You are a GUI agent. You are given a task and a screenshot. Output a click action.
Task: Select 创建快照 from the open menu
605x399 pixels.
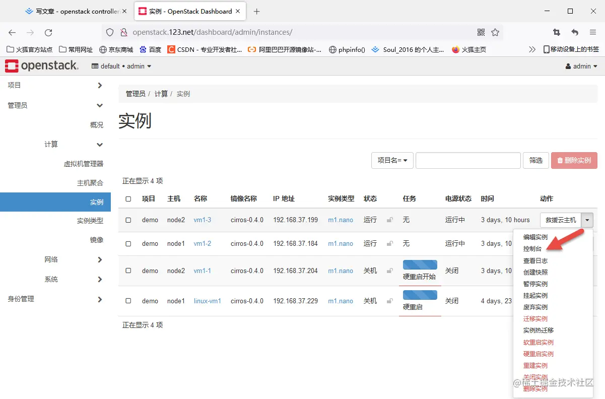[x=535, y=272]
